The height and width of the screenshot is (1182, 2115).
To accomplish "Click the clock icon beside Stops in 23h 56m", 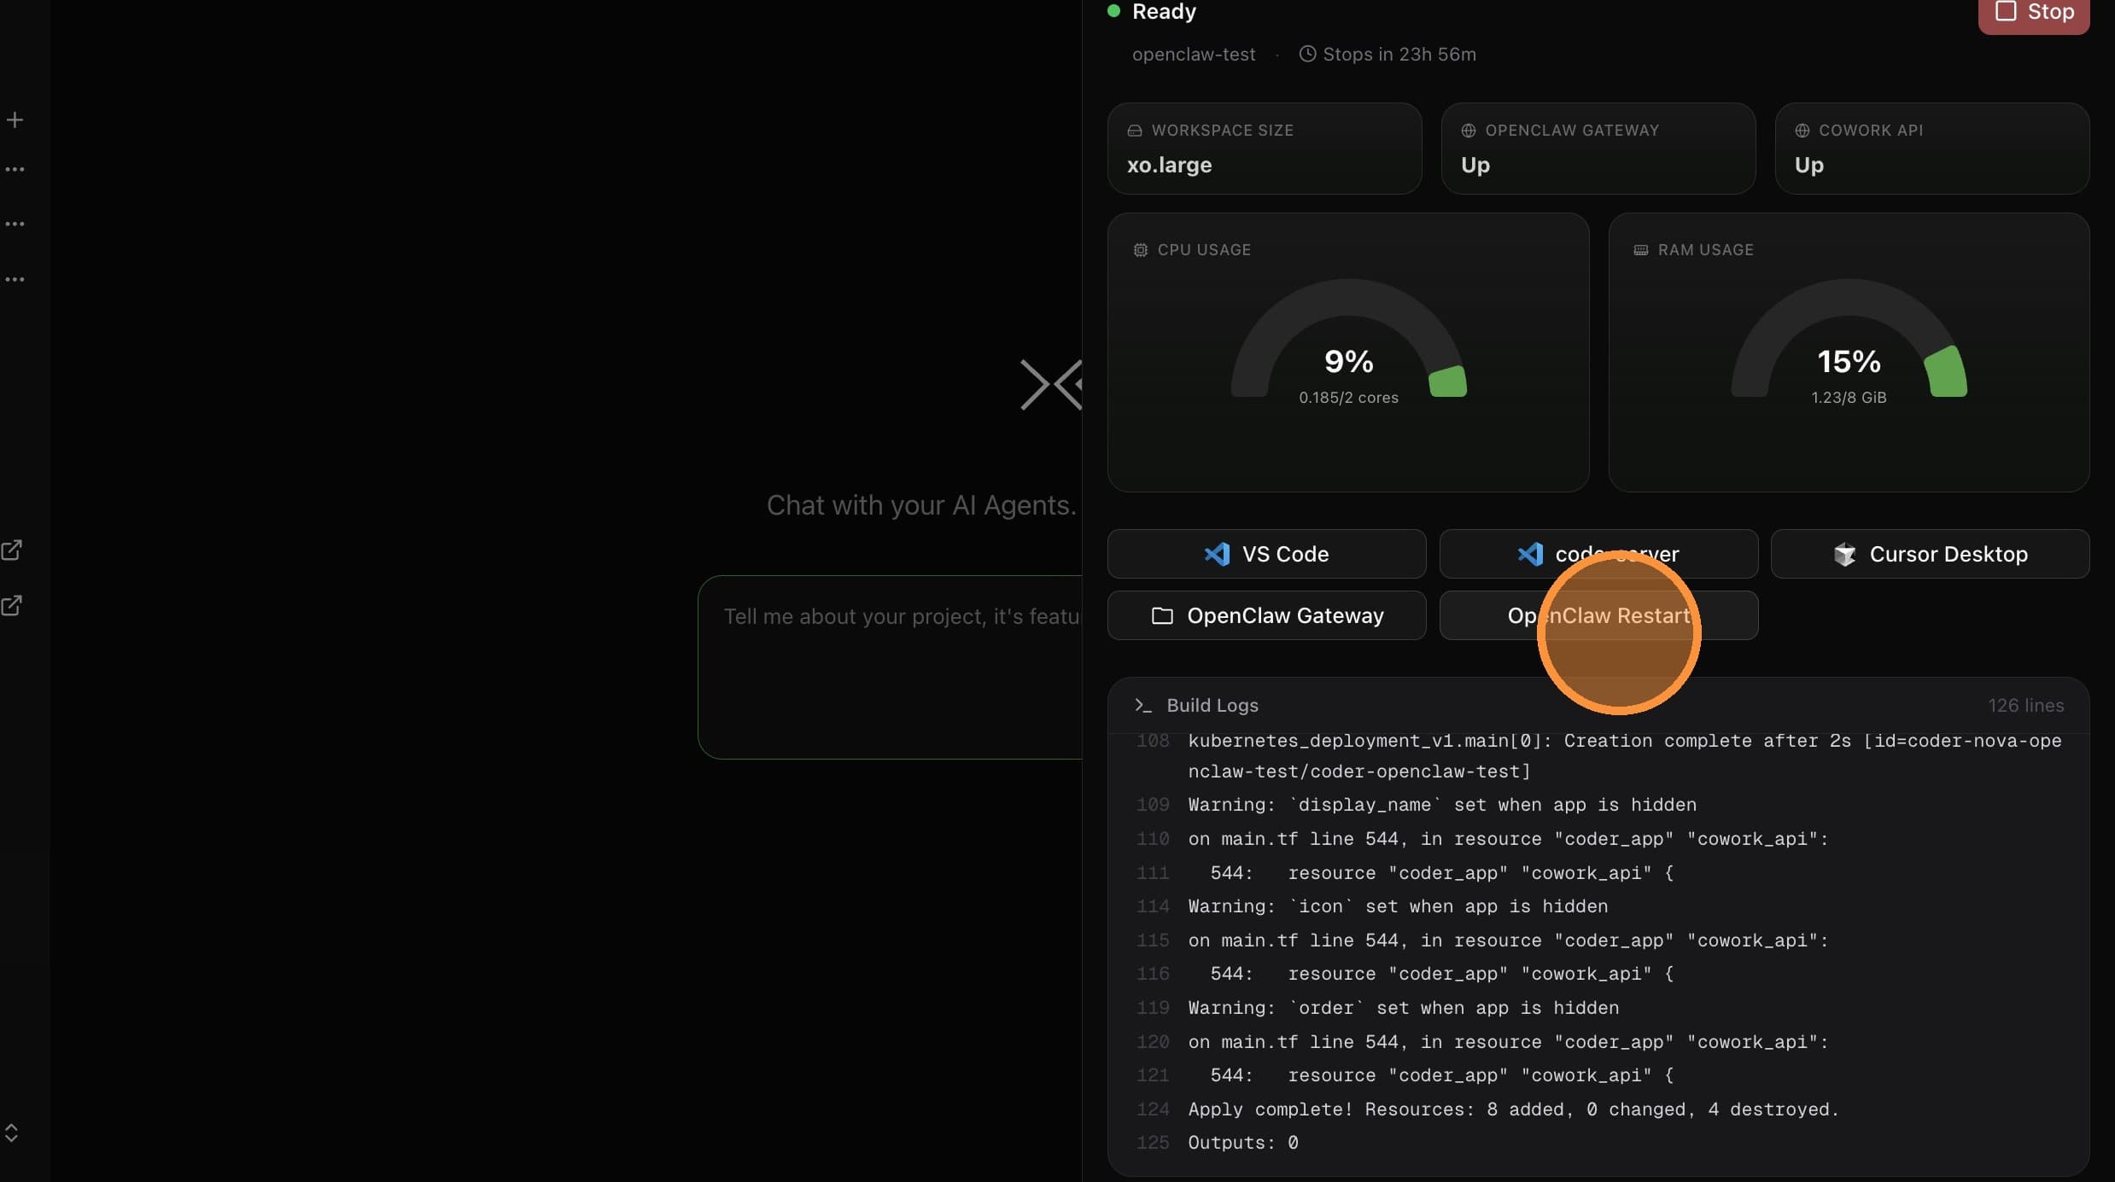I will point(1306,54).
